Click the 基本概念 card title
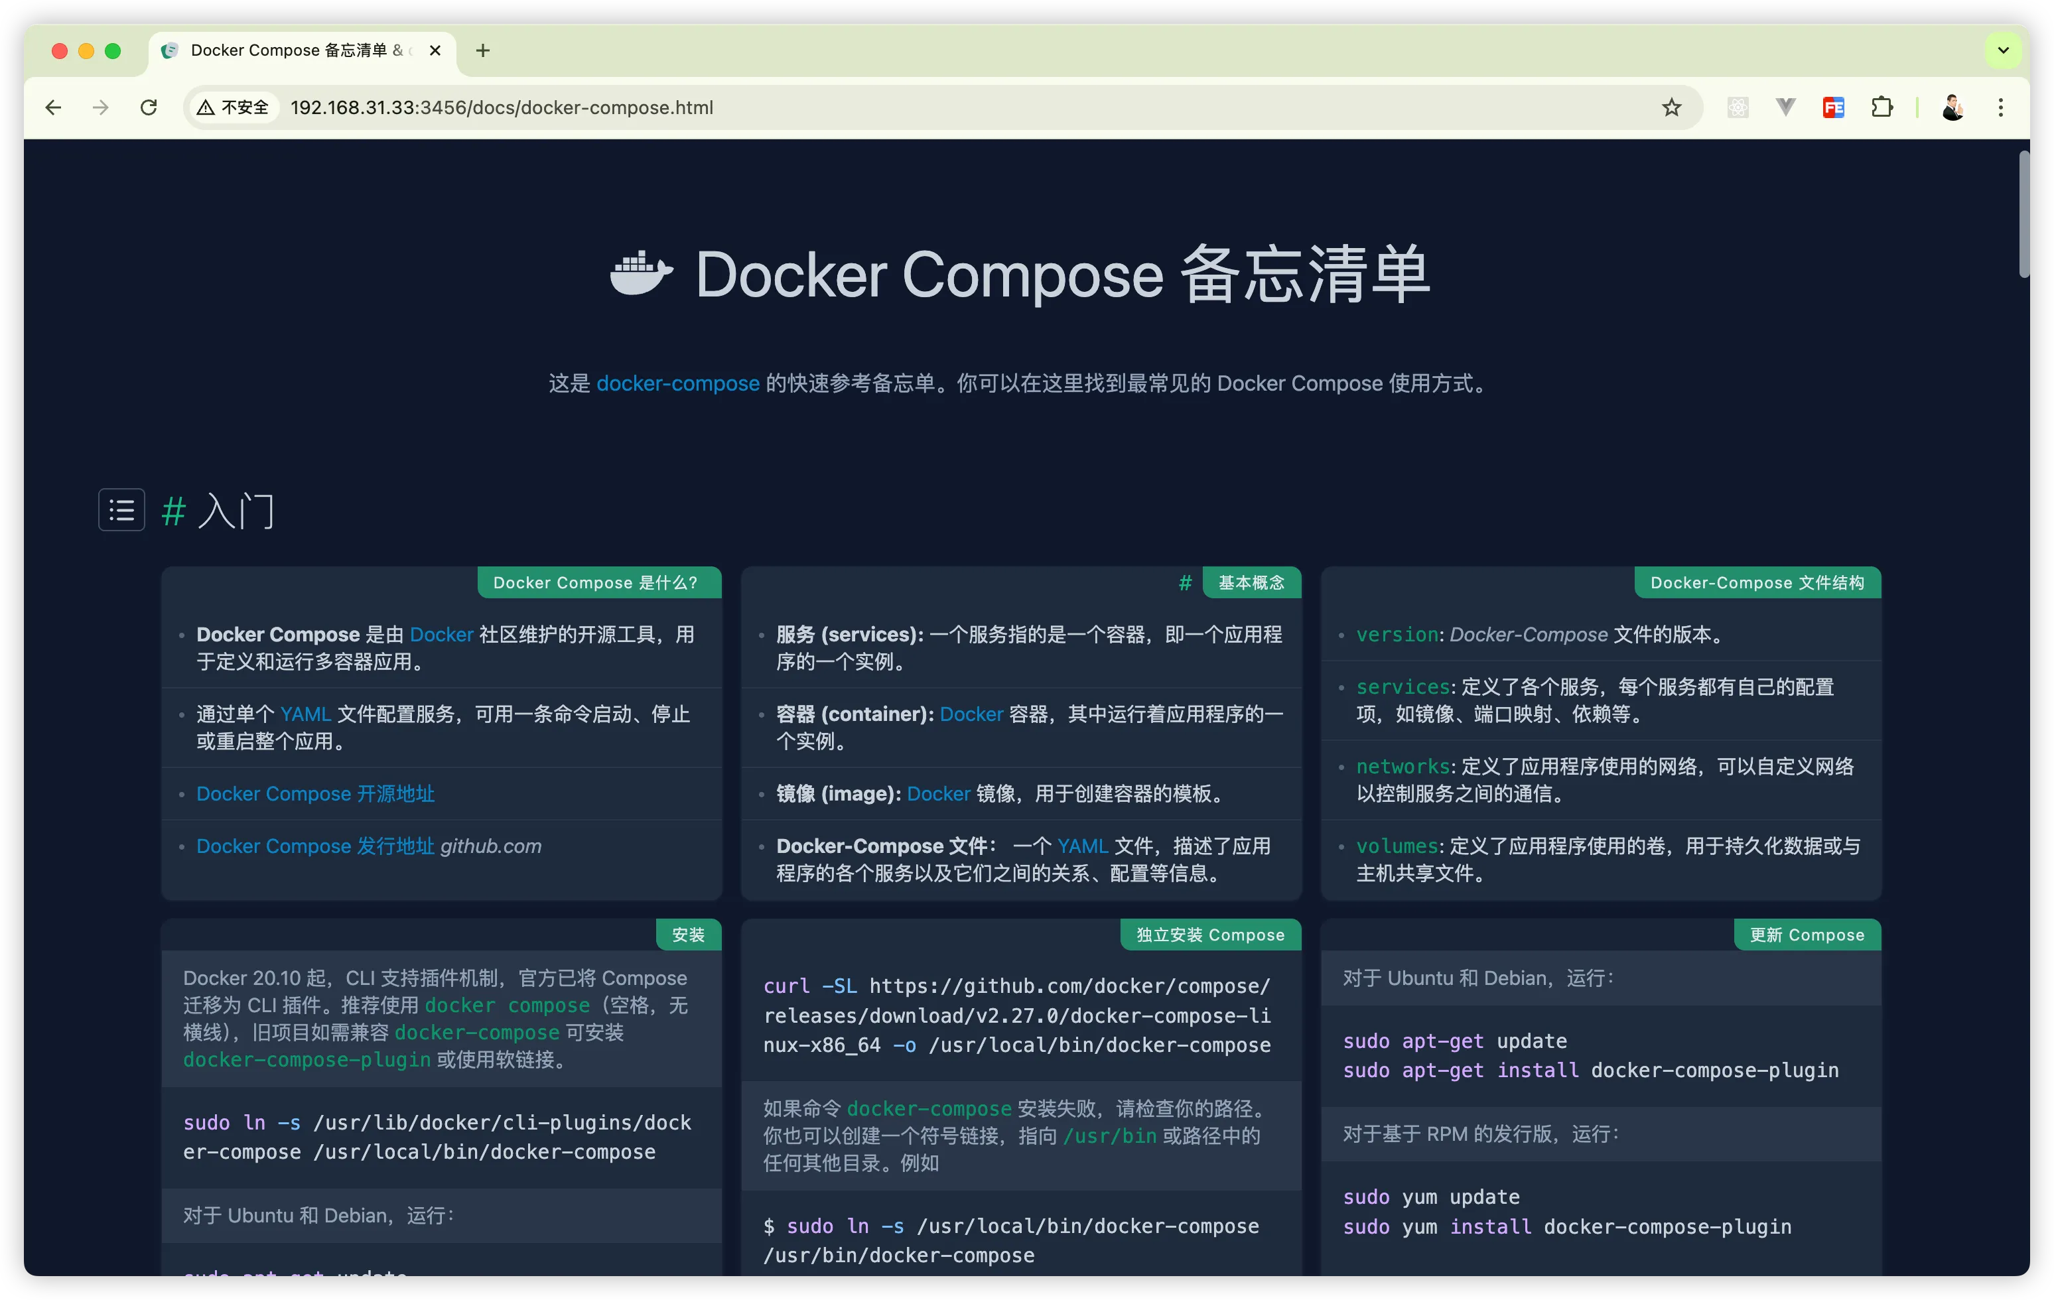 pyautogui.click(x=1251, y=582)
